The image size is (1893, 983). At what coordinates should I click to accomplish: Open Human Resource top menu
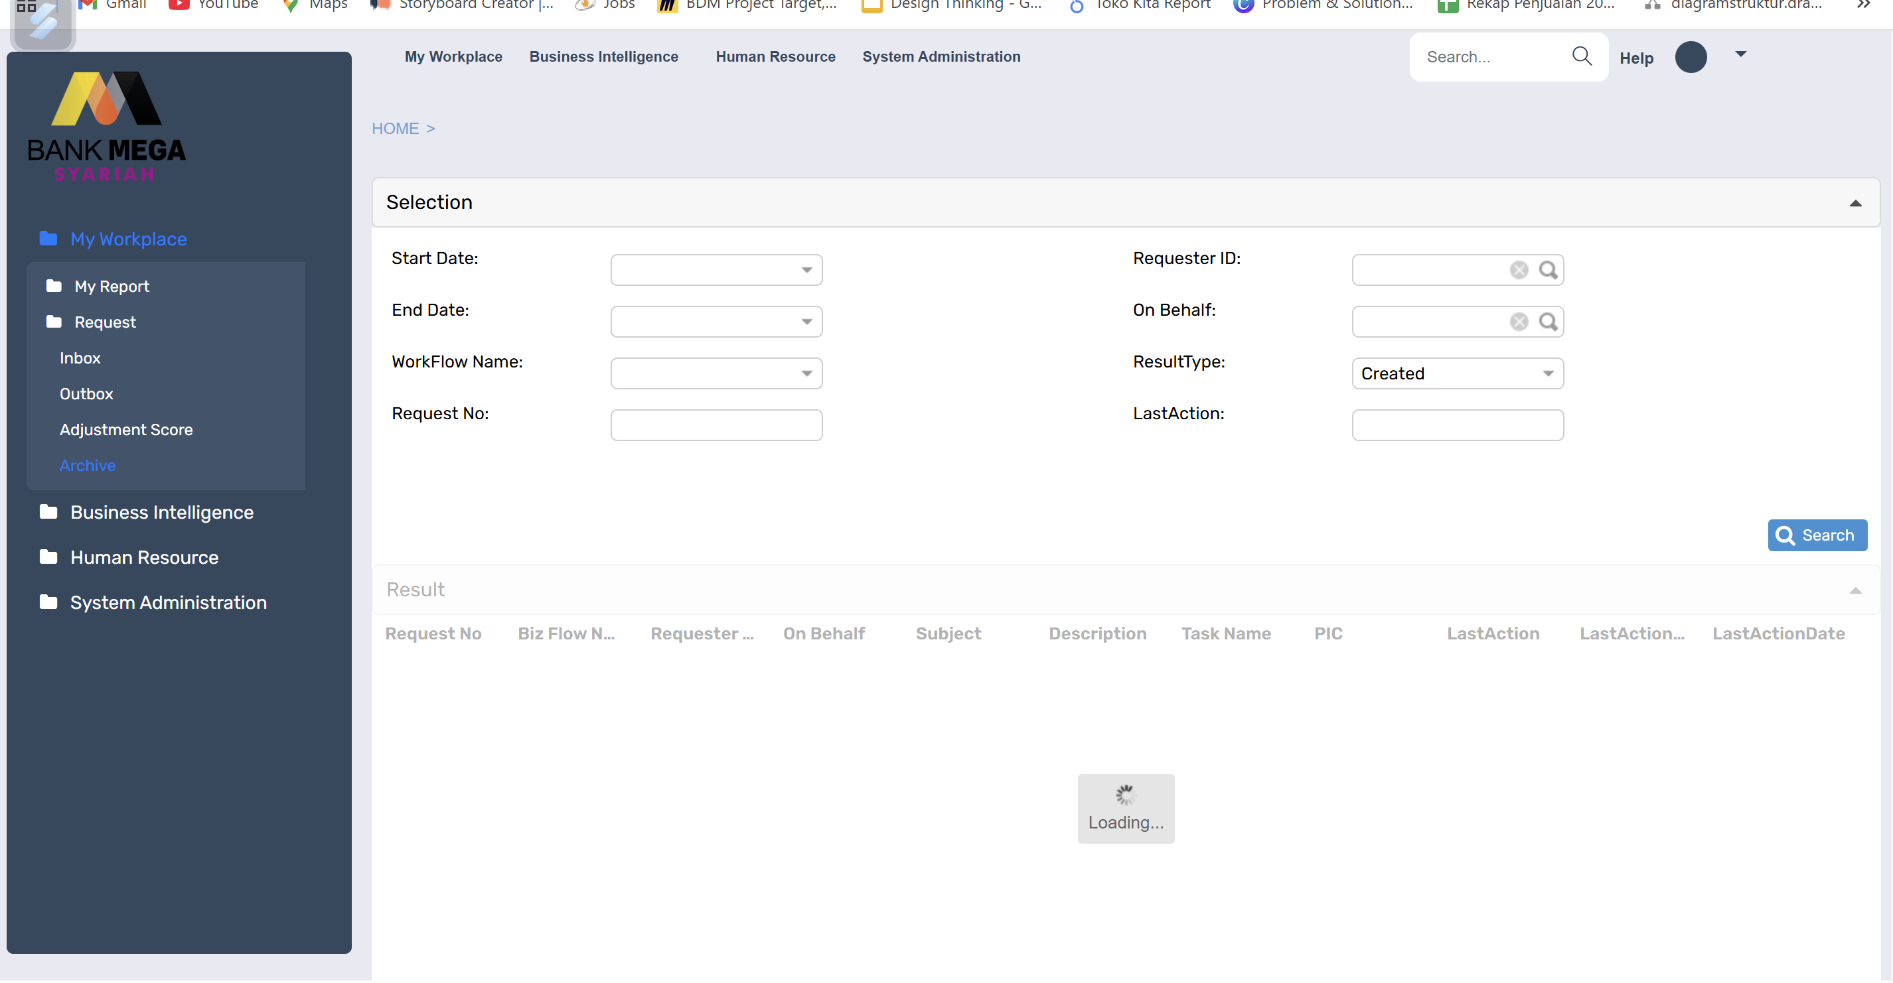(775, 56)
